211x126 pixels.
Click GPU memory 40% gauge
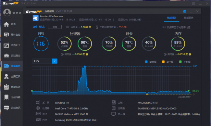pyautogui.click(x=149, y=44)
